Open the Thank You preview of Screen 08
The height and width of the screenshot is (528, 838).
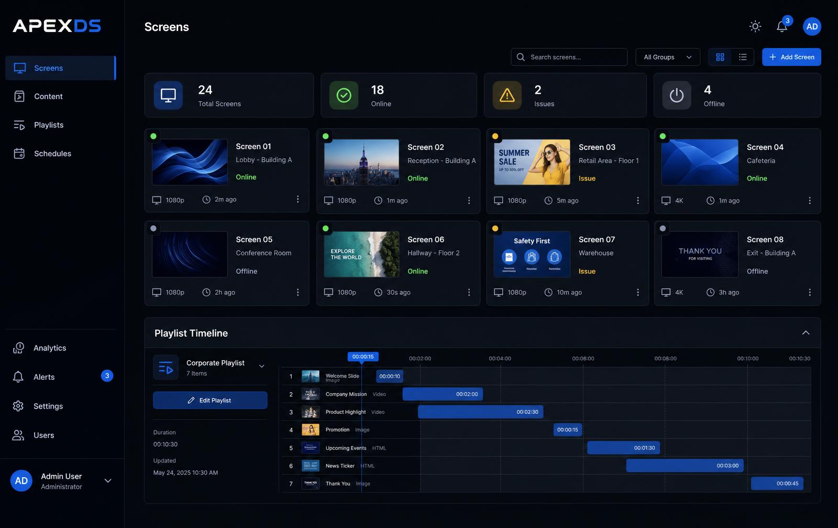point(700,254)
